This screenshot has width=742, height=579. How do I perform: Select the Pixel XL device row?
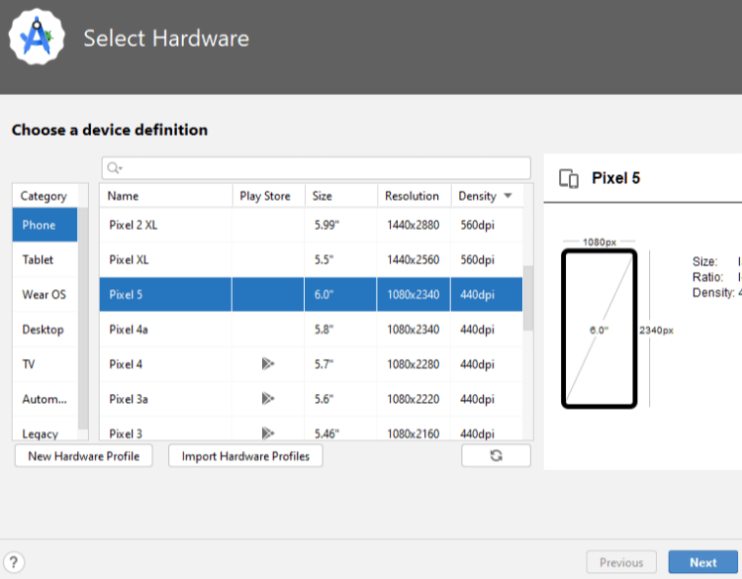tap(312, 259)
